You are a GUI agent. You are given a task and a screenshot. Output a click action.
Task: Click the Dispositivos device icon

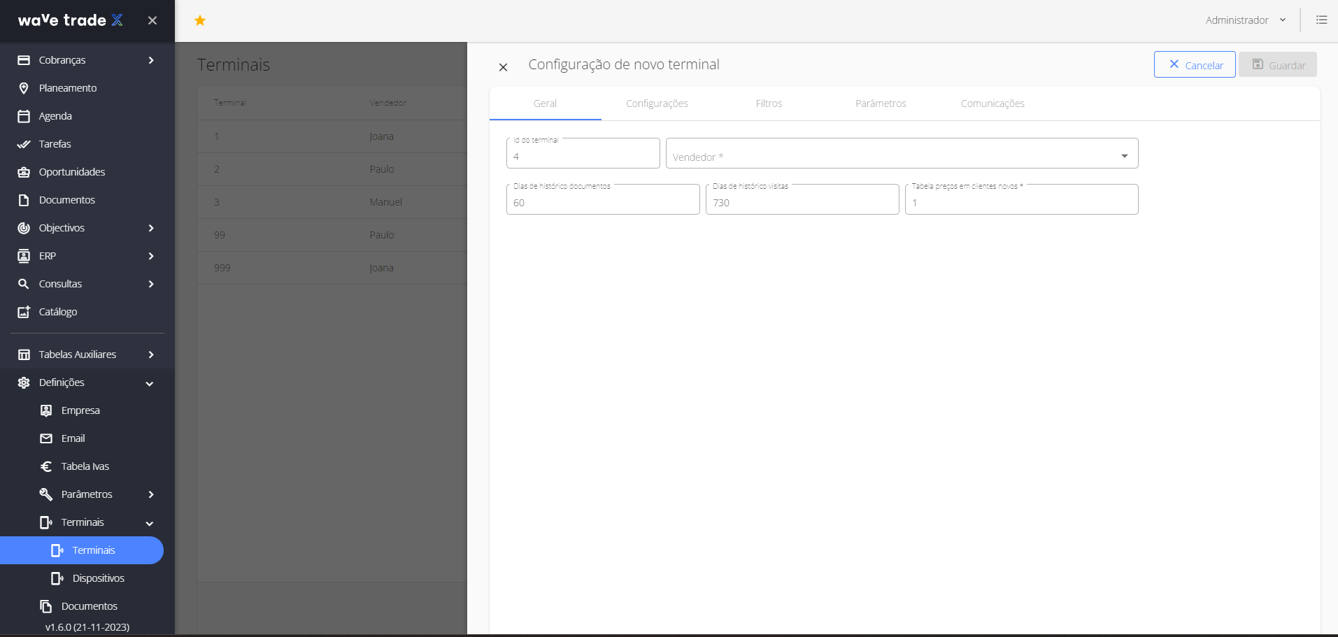pos(57,578)
